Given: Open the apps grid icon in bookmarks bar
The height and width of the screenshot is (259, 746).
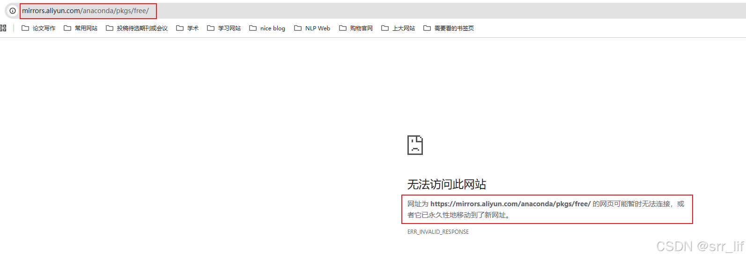Looking at the screenshot, I should (3, 28).
